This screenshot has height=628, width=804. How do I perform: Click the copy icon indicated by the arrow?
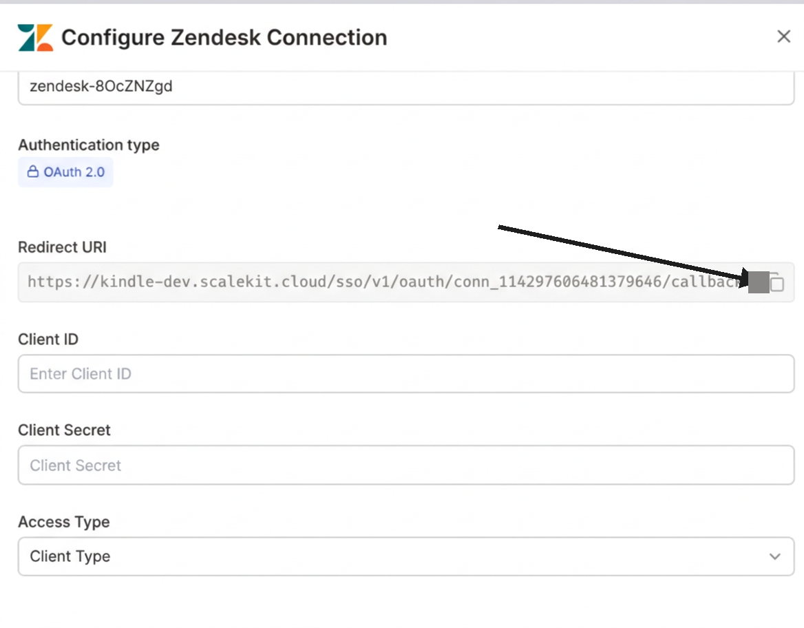coord(777,282)
